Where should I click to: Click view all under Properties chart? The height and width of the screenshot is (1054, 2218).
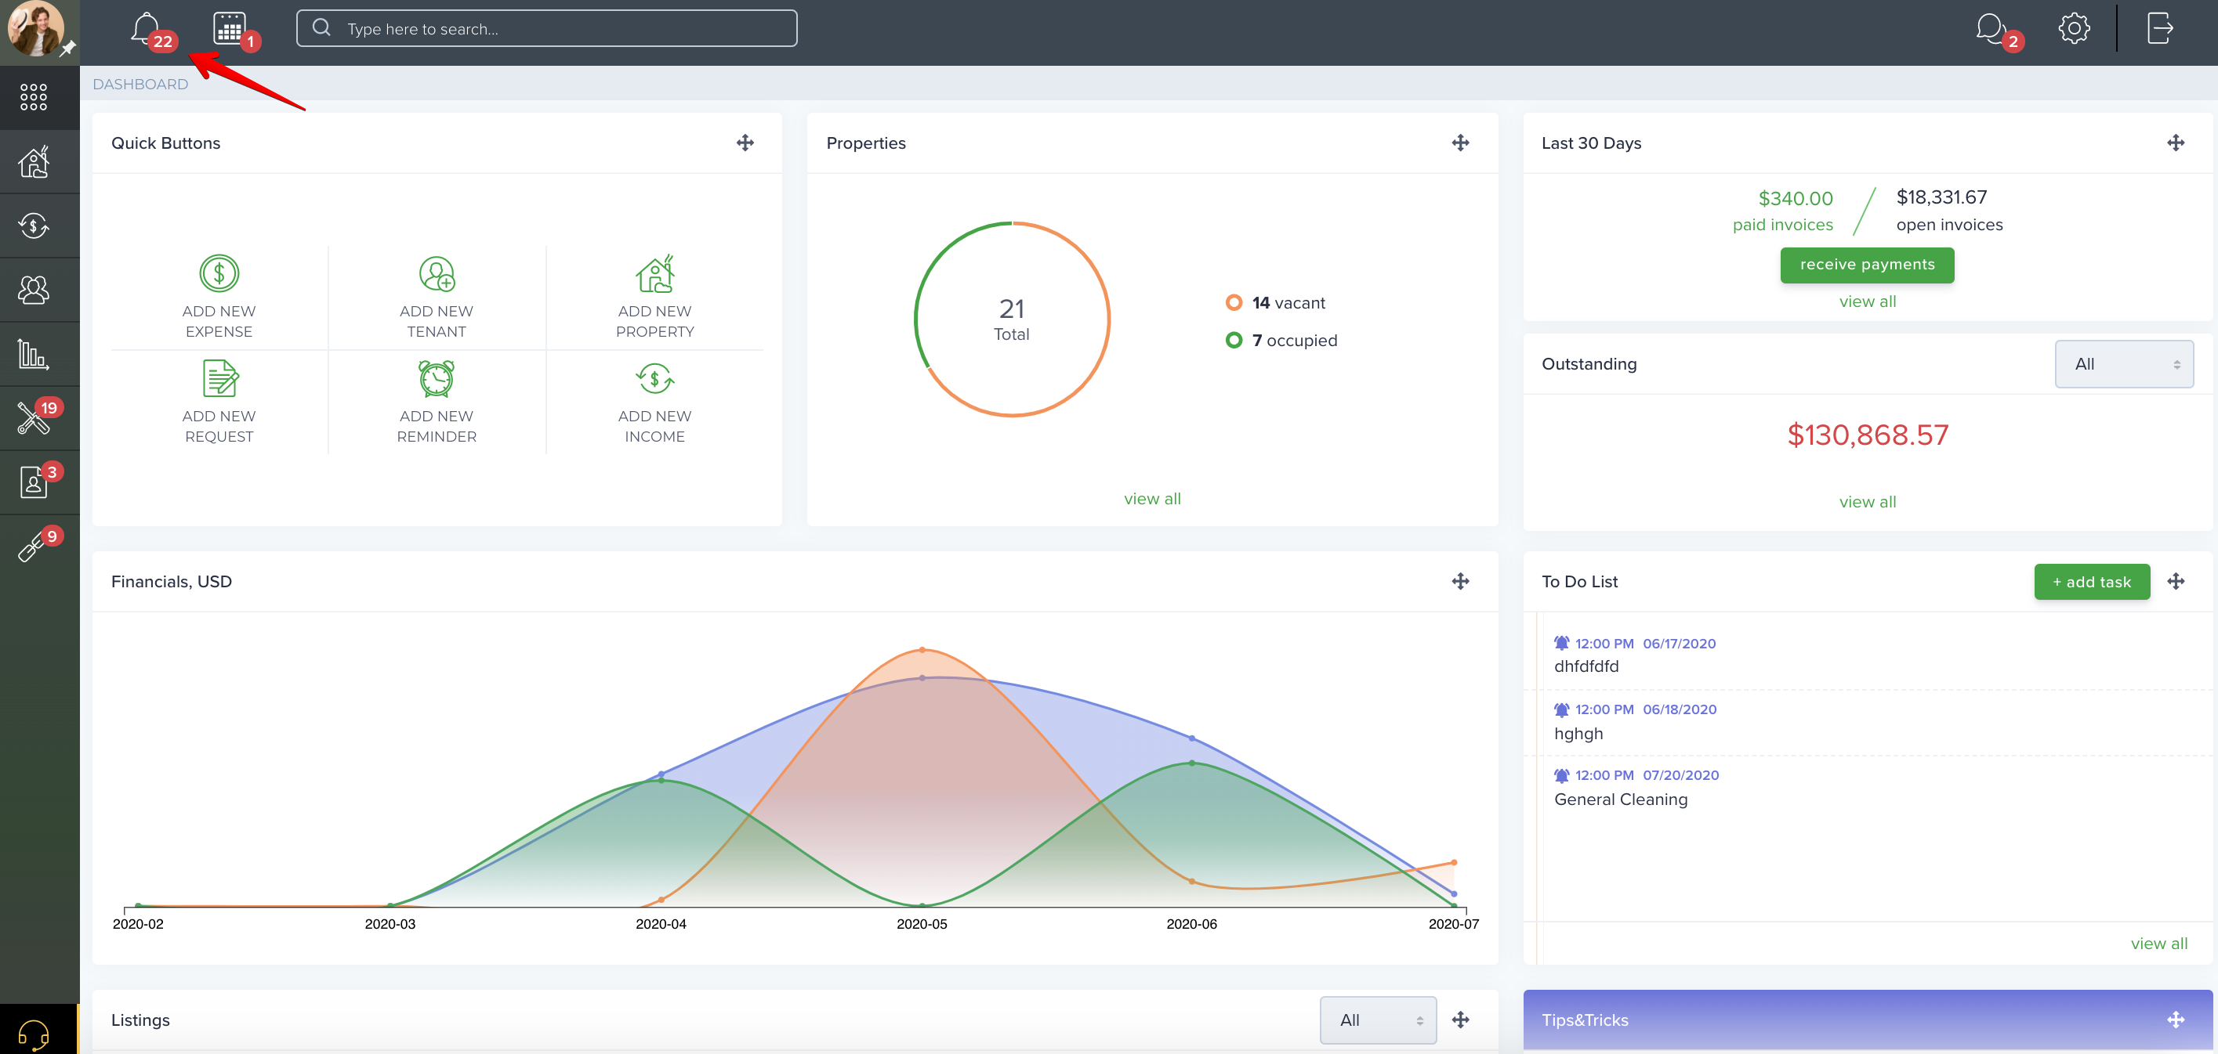(x=1152, y=499)
